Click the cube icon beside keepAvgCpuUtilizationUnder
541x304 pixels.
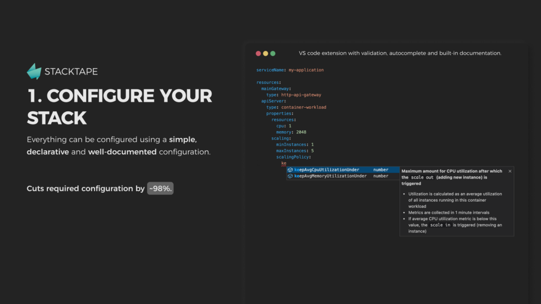pyautogui.click(x=290, y=170)
